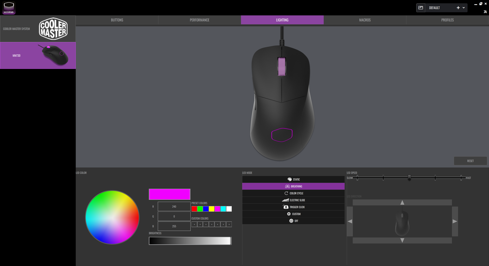Select Cooler Master System in the sidebar
This screenshot has height=266, width=489.
[x=38, y=29]
